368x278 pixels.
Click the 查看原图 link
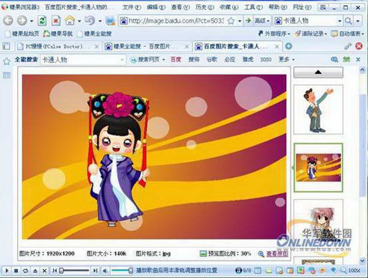pyautogui.click(x=277, y=254)
